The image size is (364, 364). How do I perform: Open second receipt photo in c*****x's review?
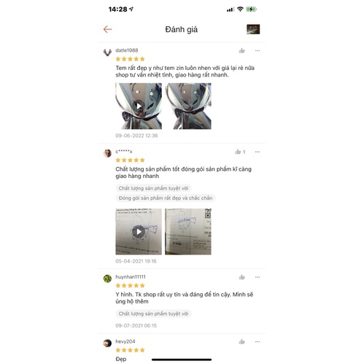188,231
